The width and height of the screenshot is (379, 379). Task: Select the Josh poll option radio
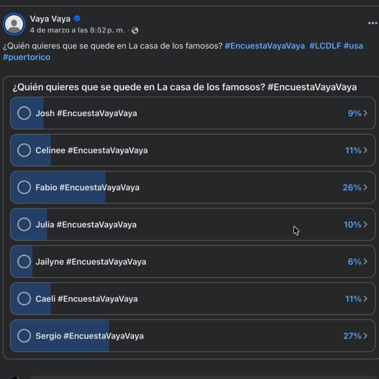click(24, 113)
